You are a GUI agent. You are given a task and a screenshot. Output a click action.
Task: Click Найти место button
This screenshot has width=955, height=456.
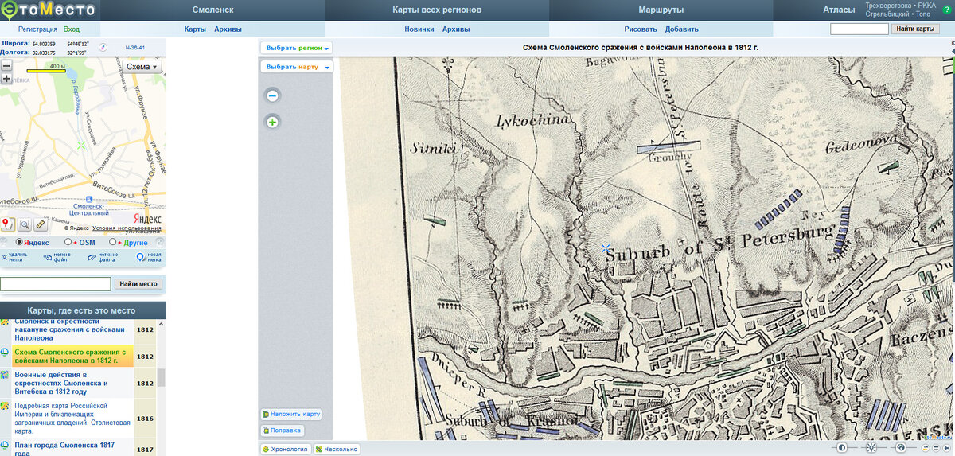138,283
